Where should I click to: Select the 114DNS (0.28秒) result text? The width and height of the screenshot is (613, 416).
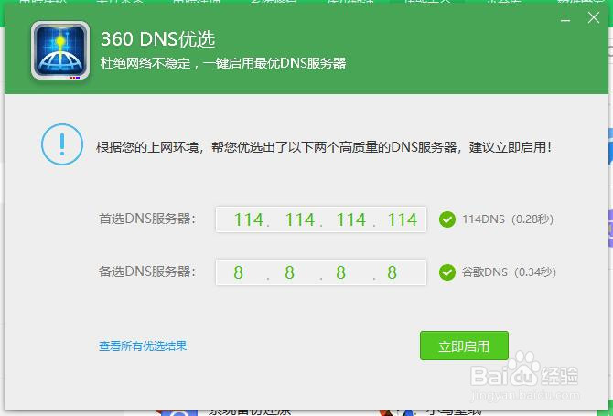(x=508, y=219)
